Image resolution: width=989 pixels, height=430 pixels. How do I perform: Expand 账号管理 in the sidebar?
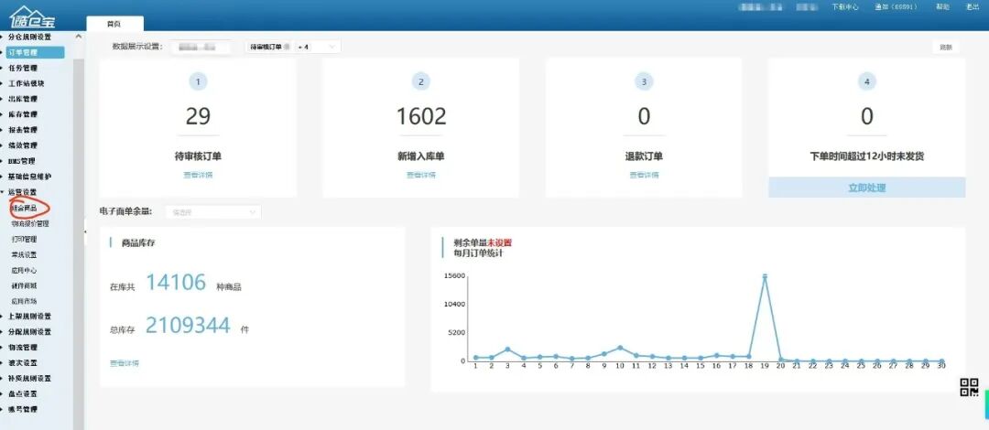tap(23, 410)
